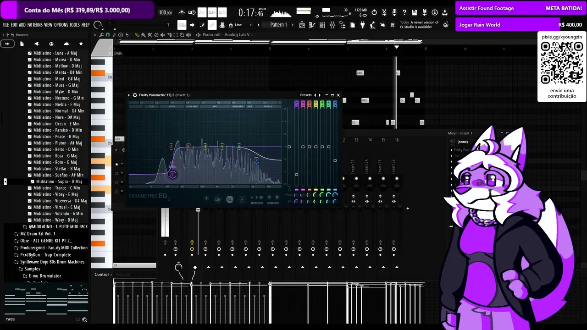Collapse the Samples folder
The image size is (587, 330).
[x=29, y=269]
